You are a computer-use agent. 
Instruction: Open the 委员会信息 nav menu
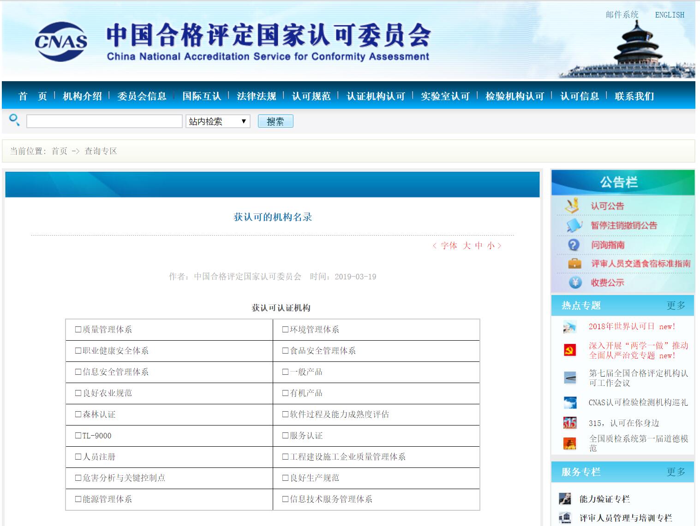(x=142, y=96)
